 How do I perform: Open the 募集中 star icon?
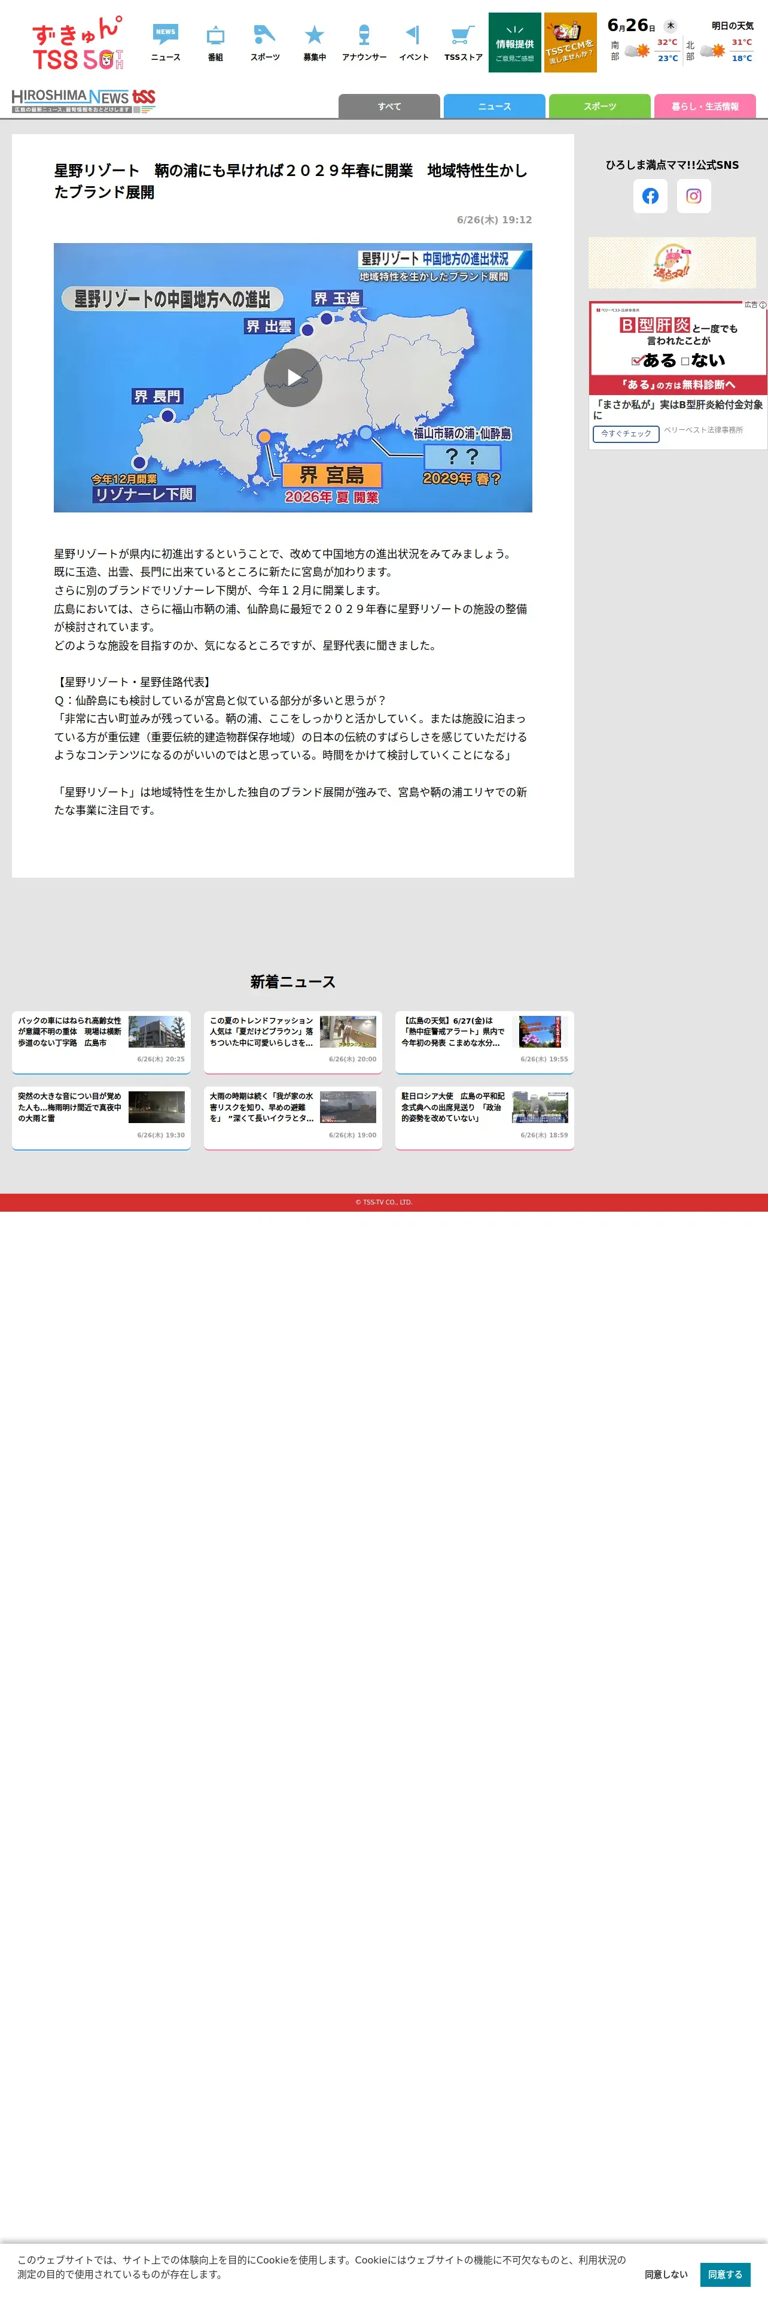tap(315, 42)
